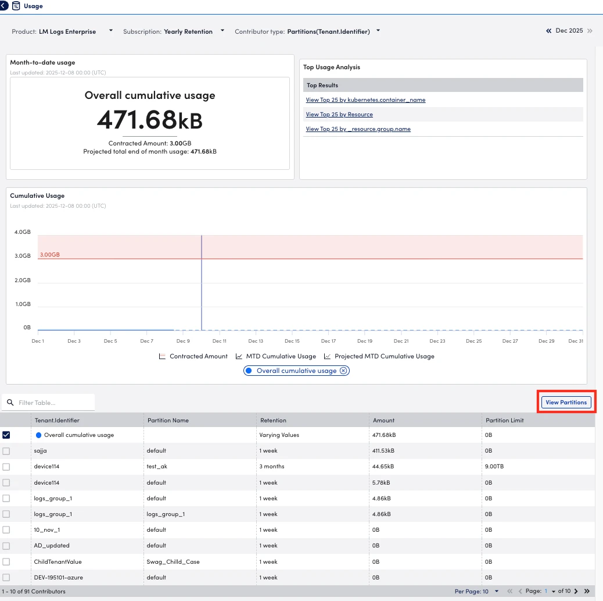Remove the Overall cumulative usage chart filter chip
Viewport: 603px width, 601px height.
click(x=344, y=370)
